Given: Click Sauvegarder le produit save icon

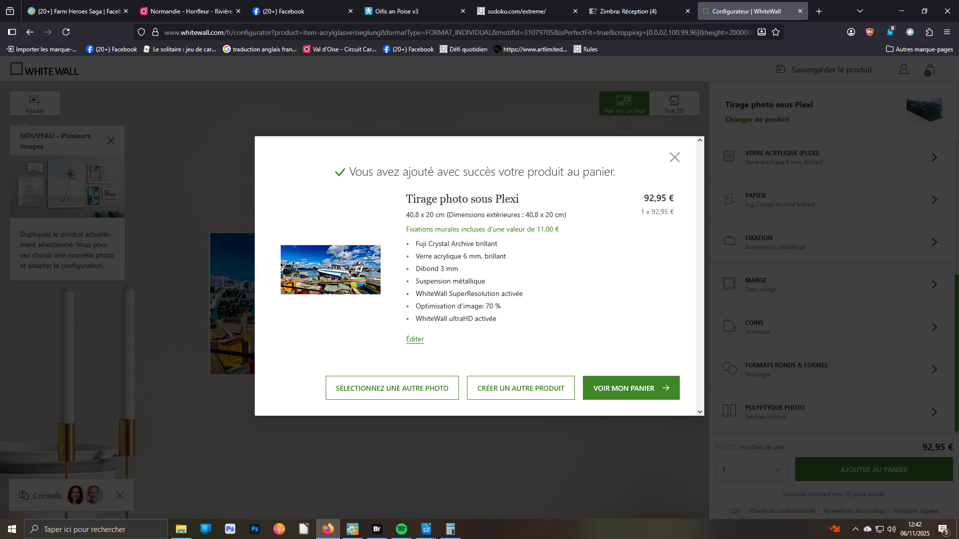Looking at the screenshot, I should [781, 69].
